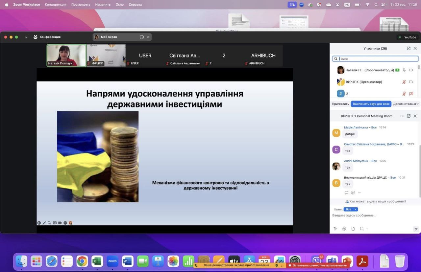Image resolution: width=421 pixels, height=272 pixels.
Task: Click Остановить совместное использование button
Action: point(318,265)
